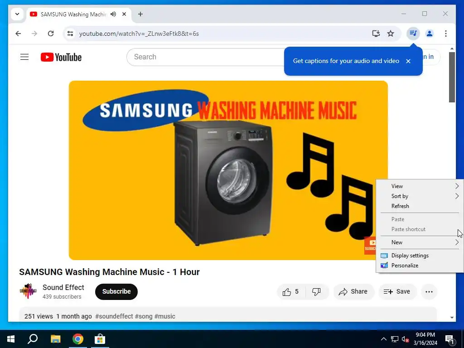
Task: Click the #music hashtag
Action: pyautogui.click(x=165, y=316)
